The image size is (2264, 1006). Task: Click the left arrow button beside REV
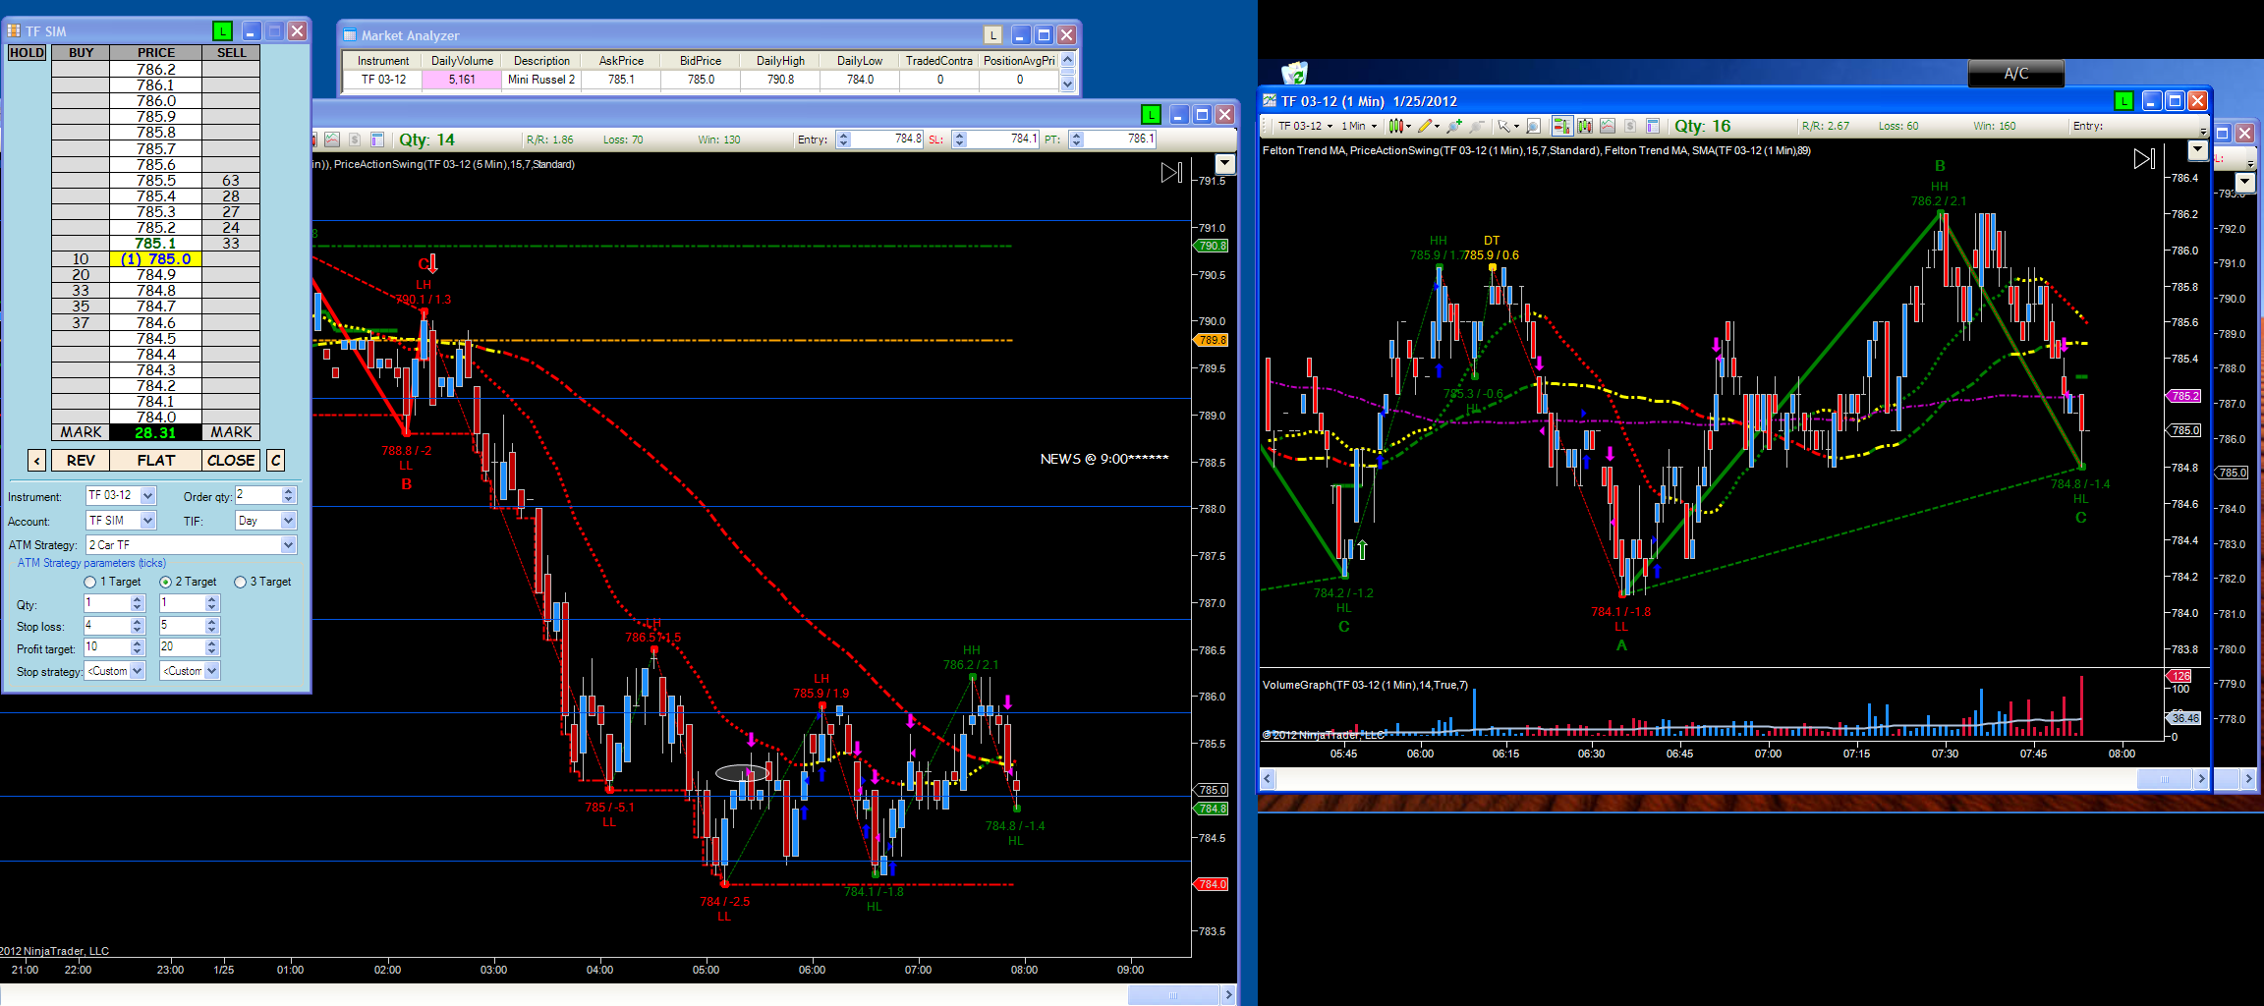(36, 460)
